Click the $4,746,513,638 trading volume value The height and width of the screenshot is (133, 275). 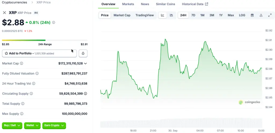(76, 83)
